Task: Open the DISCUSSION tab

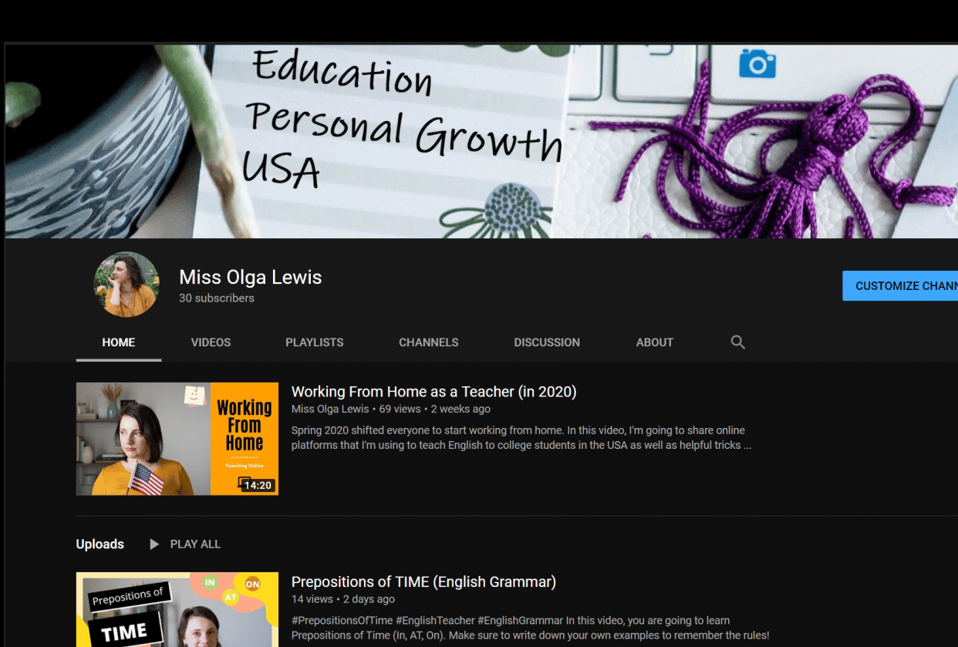Action: coord(547,342)
